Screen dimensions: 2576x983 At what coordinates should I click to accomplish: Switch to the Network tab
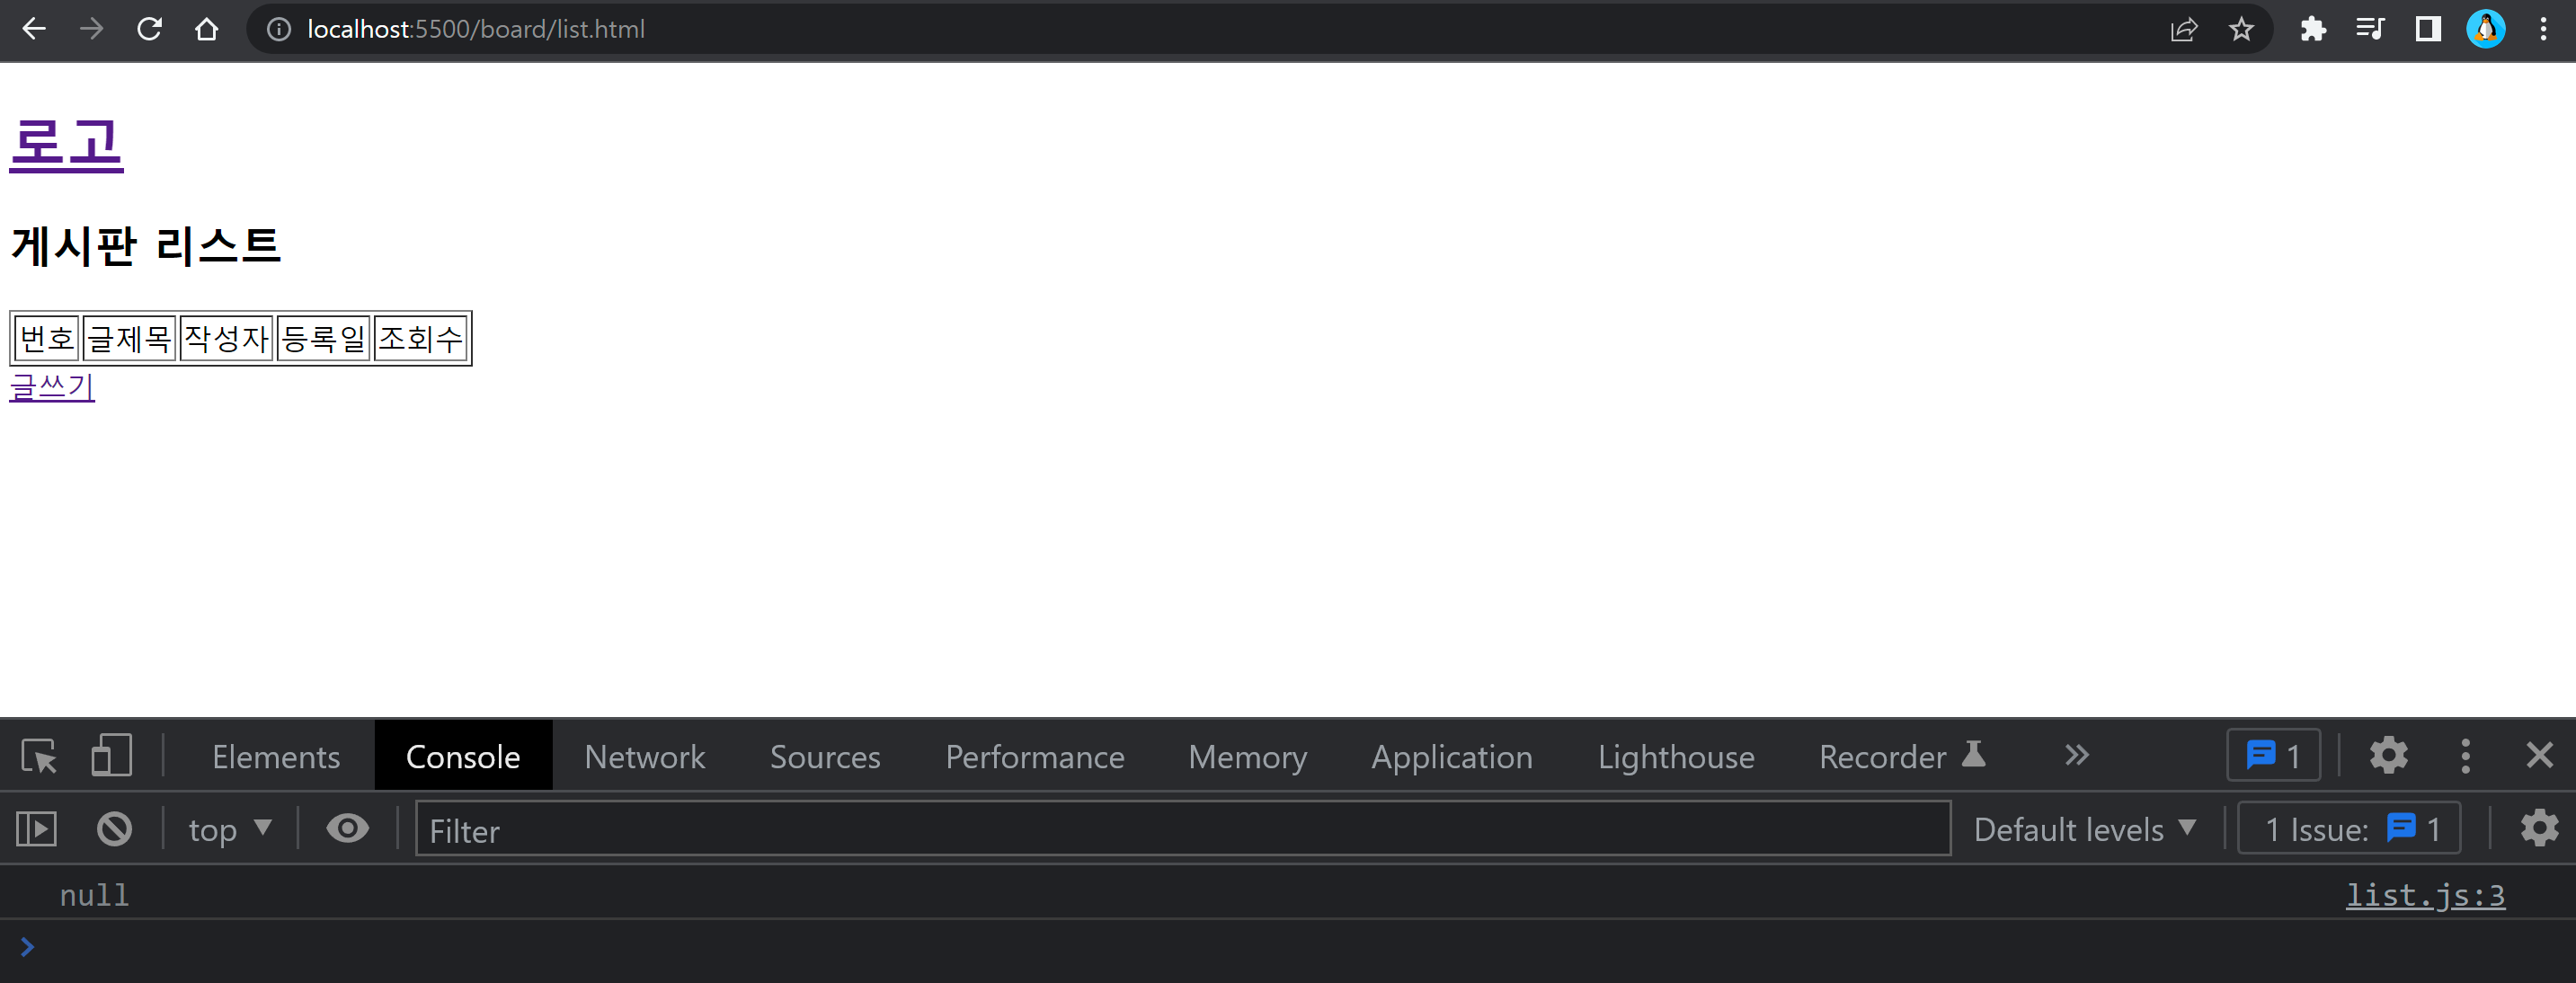pyautogui.click(x=644, y=757)
